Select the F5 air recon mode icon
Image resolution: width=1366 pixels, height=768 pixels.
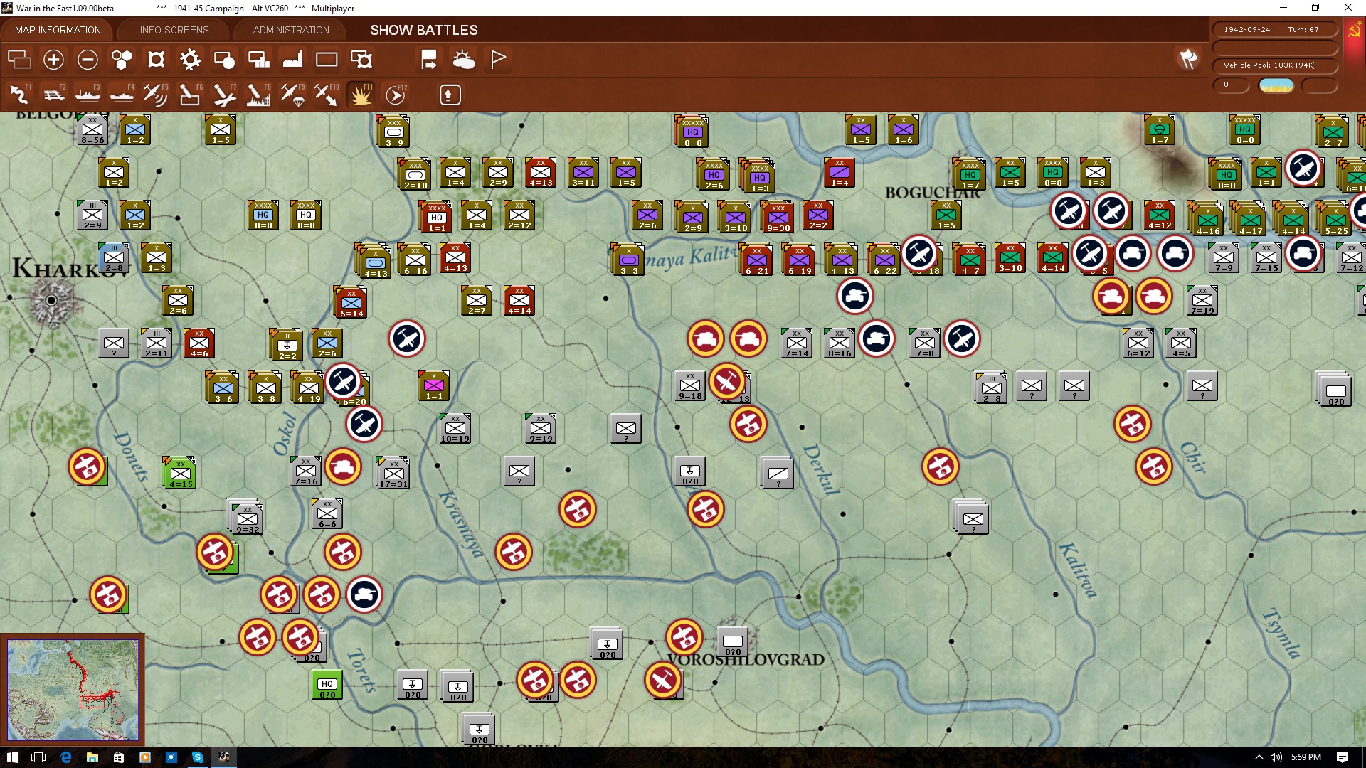(x=156, y=95)
